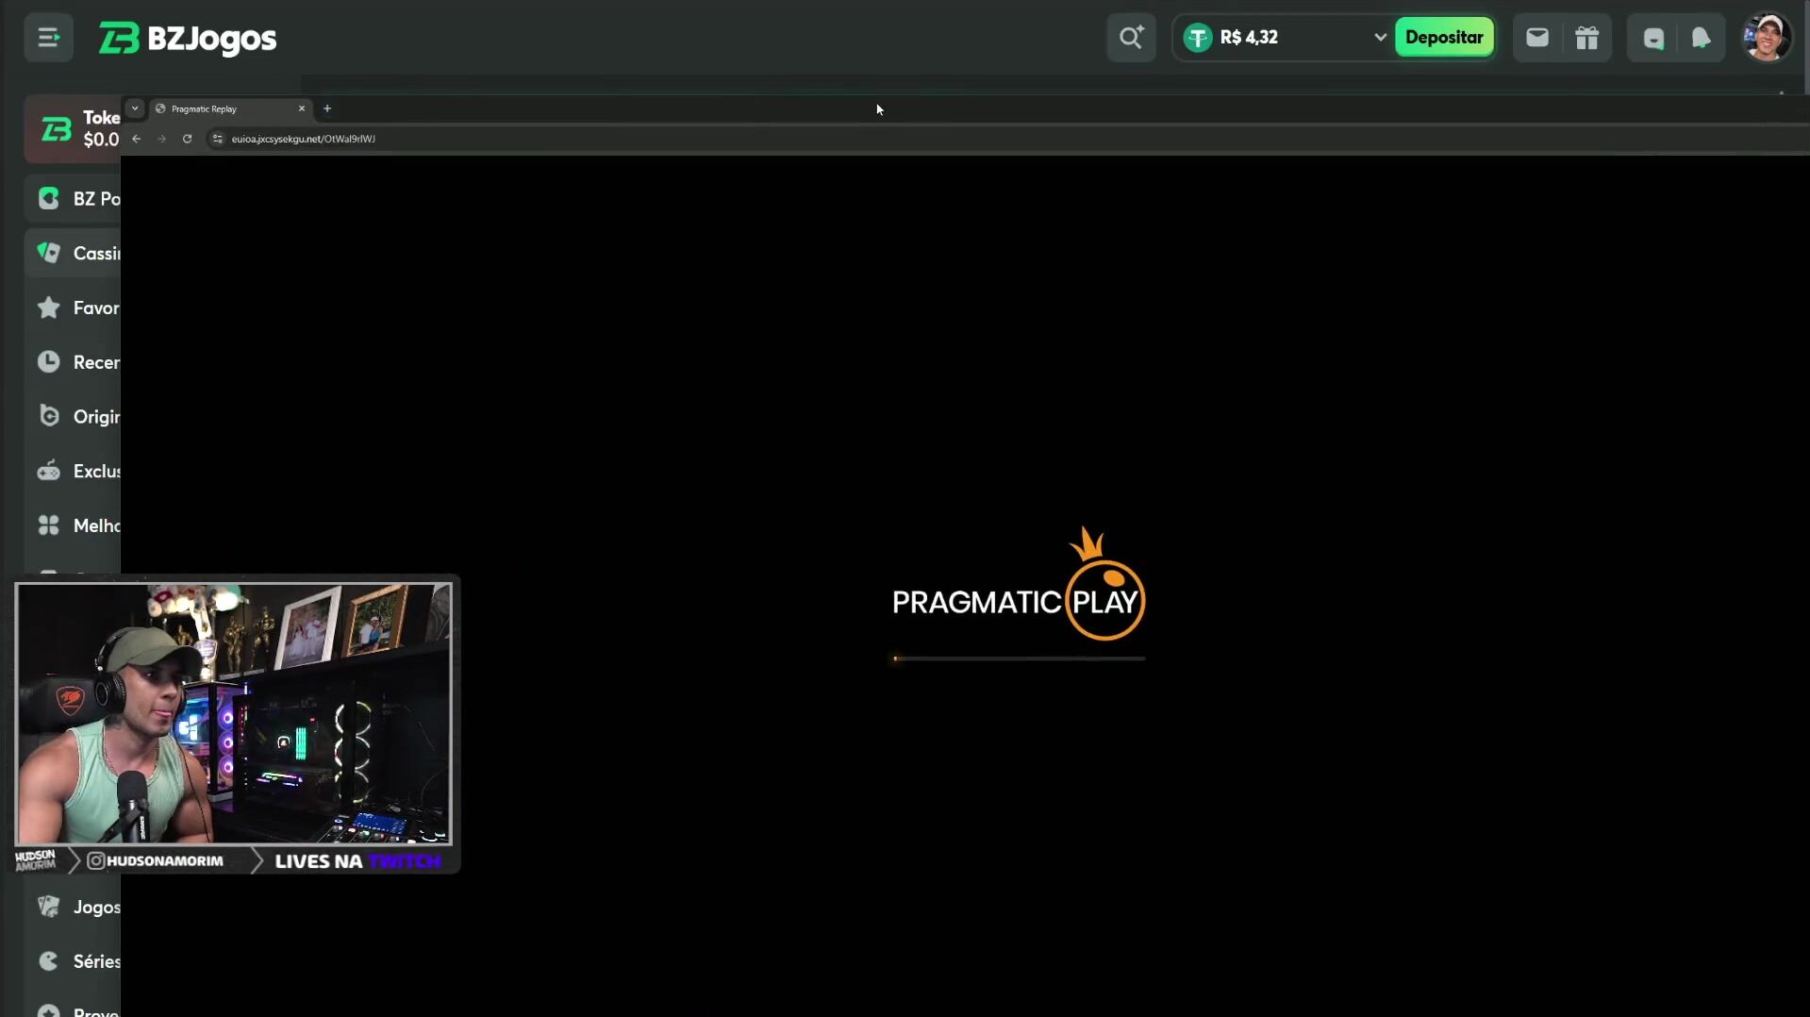Click the Token card in the sidebar

[74, 128]
